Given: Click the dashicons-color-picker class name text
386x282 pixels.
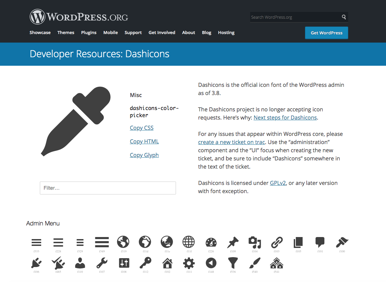Looking at the screenshot, I should (x=154, y=112).
